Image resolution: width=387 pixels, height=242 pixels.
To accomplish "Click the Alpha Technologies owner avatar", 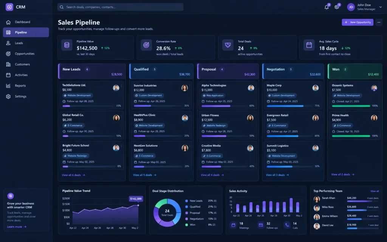I will click(x=251, y=88).
